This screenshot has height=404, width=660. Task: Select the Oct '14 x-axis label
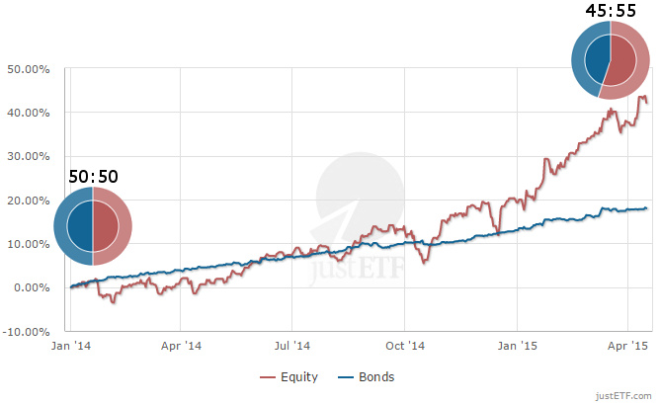click(404, 347)
